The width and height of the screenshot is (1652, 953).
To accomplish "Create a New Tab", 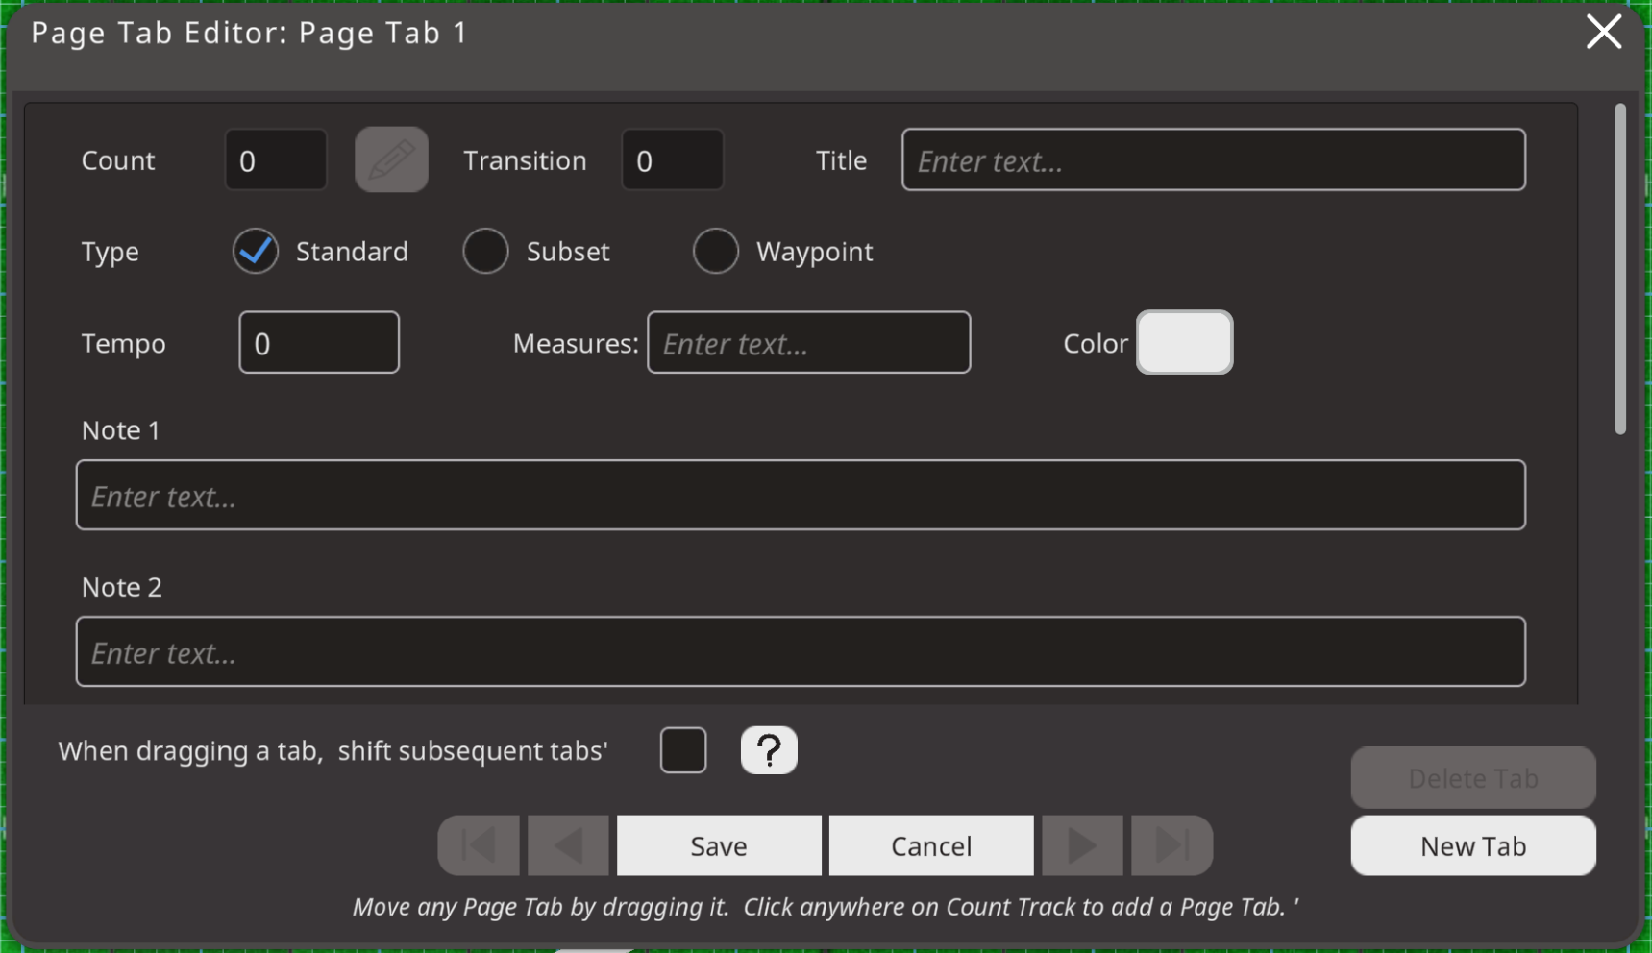I will coord(1472,845).
